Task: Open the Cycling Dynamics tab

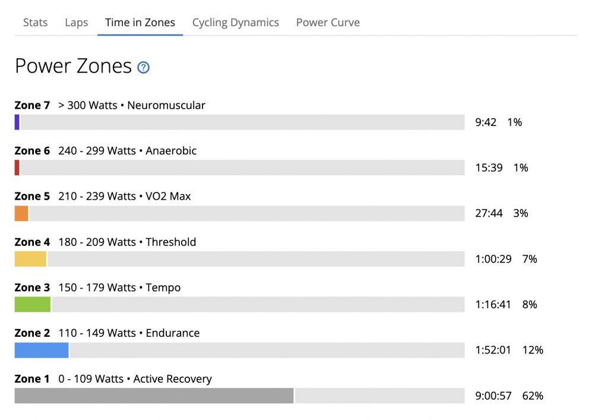Action: (x=235, y=23)
